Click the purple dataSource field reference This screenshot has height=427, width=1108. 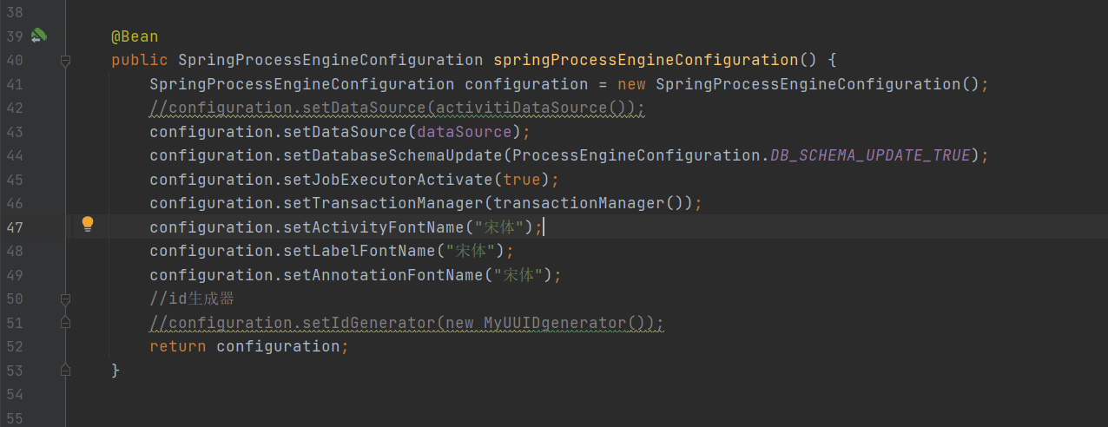coord(465,132)
